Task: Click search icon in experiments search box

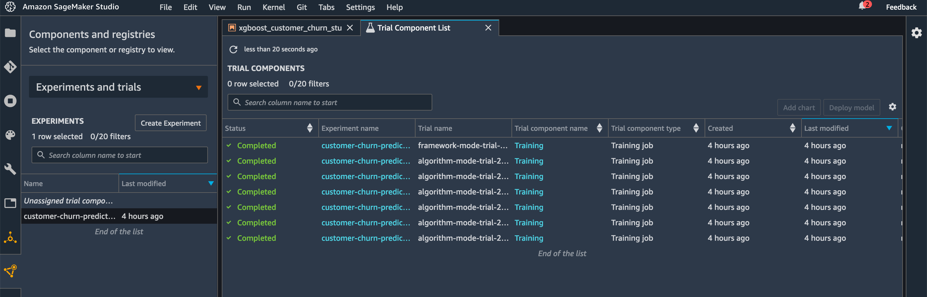Action: (x=41, y=155)
